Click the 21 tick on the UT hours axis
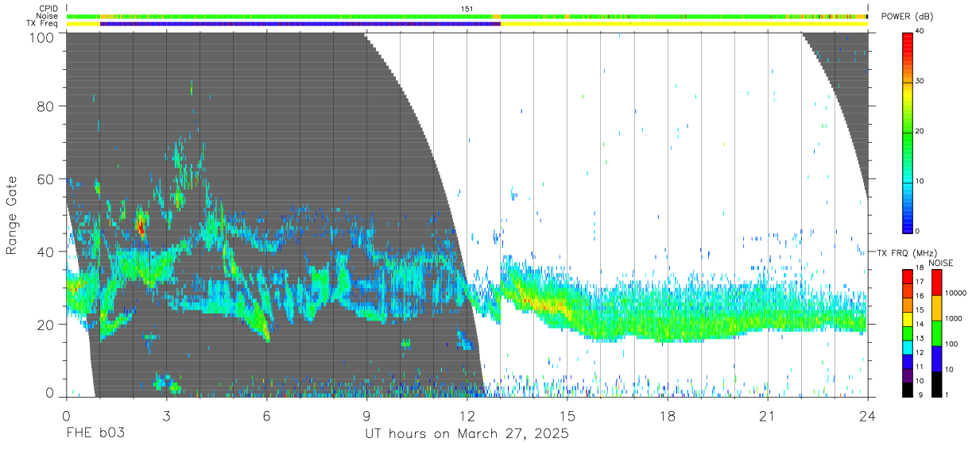Screen dimensions: 976x450 [768, 416]
